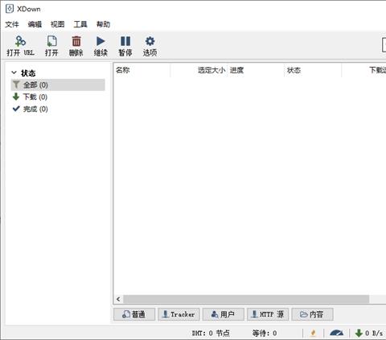Open the 视图 menu
Image resolution: width=386 pixels, height=340 pixels.
(58, 24)
